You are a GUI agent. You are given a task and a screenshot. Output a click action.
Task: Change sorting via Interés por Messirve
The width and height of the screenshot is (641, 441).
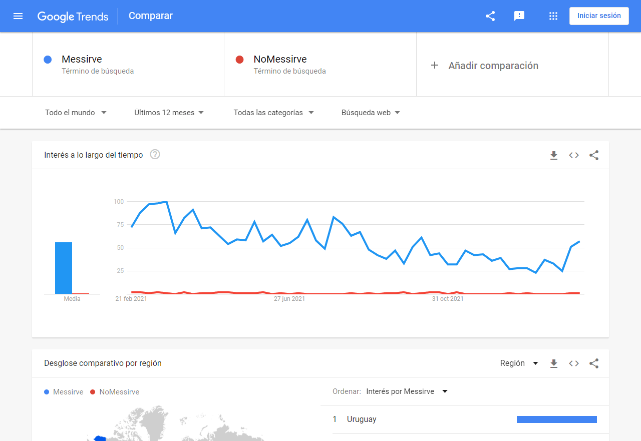[x=407, y=391]
